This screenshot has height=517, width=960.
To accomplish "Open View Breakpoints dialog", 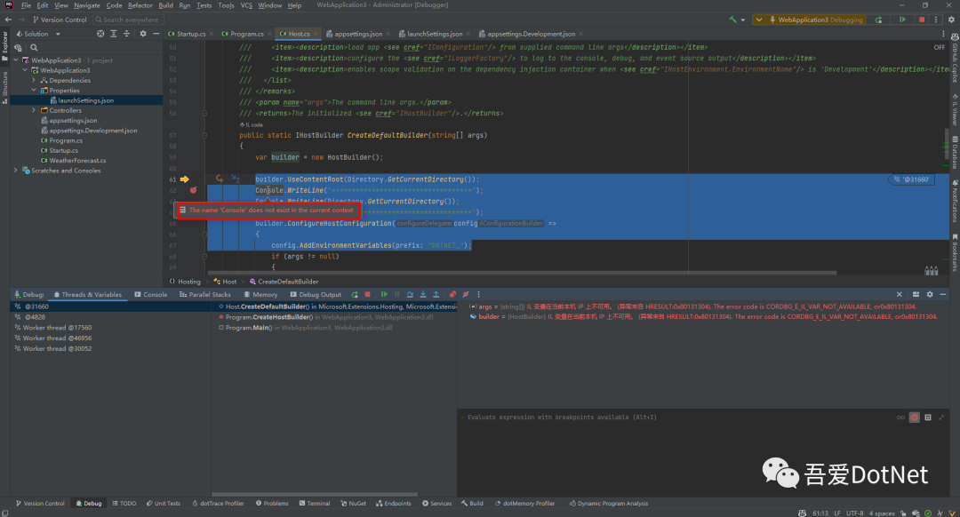I will click(452, 294).
